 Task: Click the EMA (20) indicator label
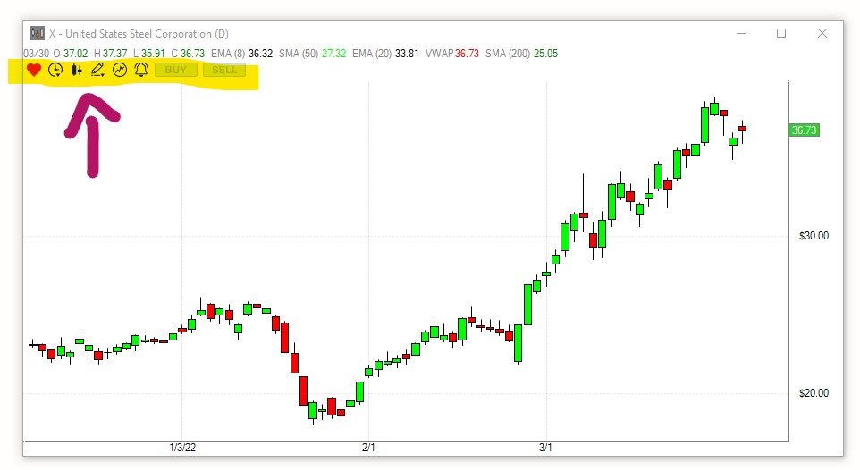point(371,54)
